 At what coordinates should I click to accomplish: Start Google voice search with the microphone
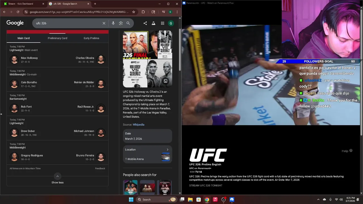click(x=113, y=23)
